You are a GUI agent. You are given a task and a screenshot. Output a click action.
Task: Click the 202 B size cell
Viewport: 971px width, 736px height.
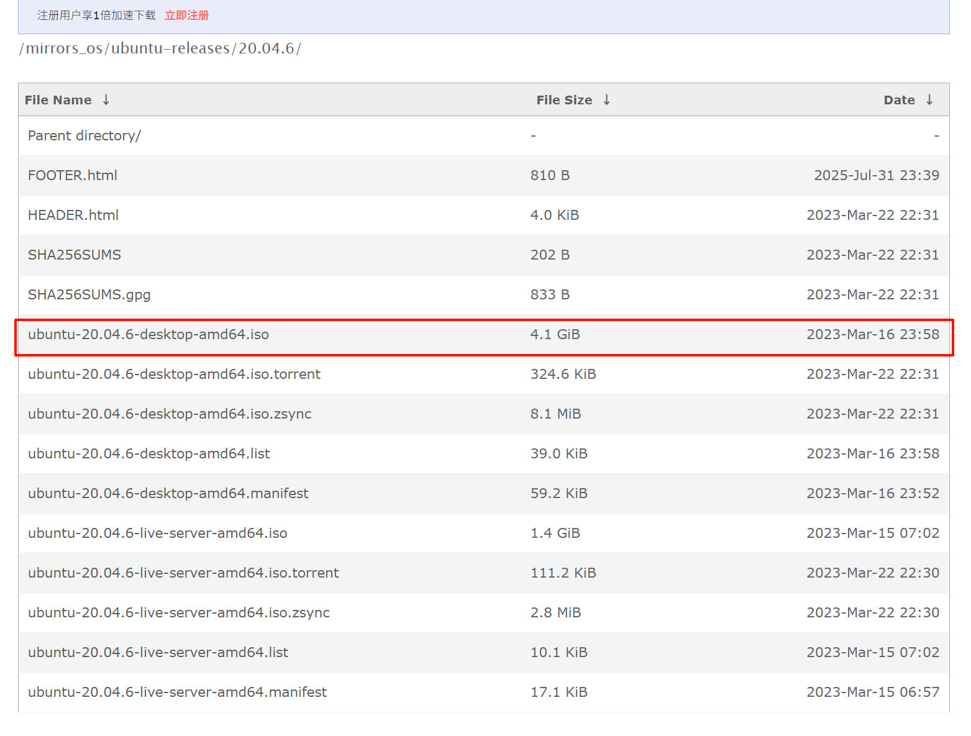coord(550,255)
